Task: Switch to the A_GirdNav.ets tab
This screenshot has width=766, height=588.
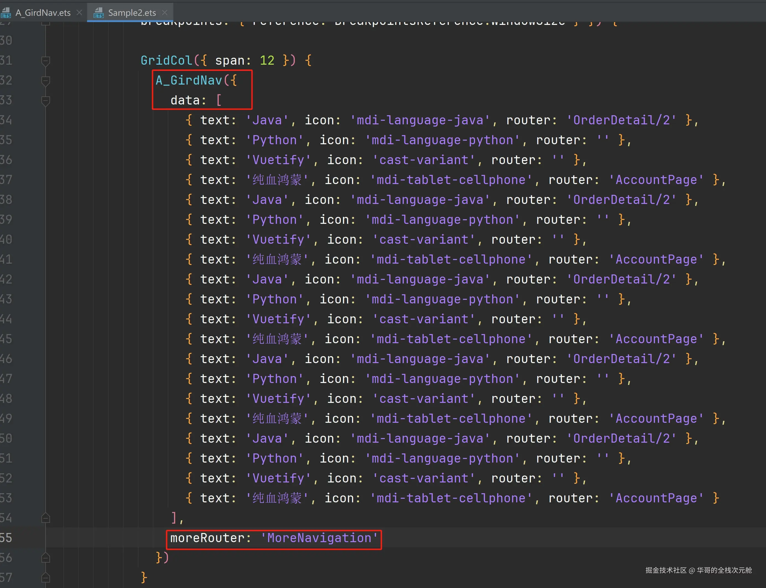Action: 43,13
